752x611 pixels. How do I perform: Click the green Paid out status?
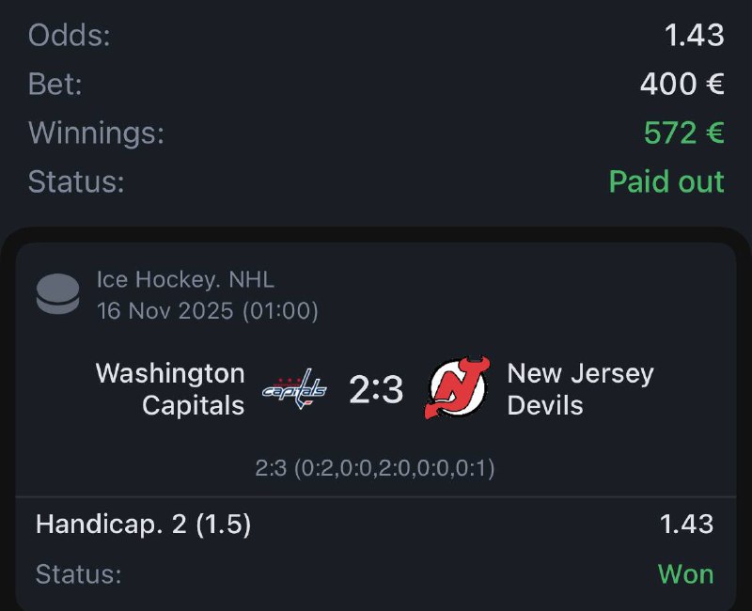(666, 181)
